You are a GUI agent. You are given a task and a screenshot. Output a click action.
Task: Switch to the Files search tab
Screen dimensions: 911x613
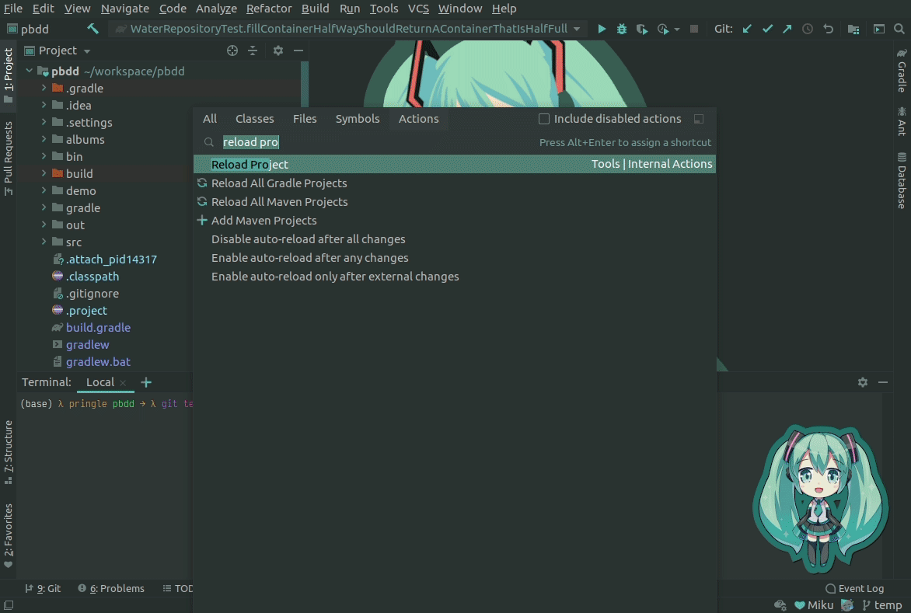click(x=305, y=119)
